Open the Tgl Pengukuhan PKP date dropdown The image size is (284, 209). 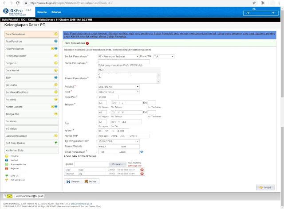click(x=118, y=141)
